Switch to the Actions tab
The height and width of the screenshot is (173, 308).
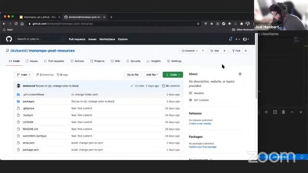point(77,61)
